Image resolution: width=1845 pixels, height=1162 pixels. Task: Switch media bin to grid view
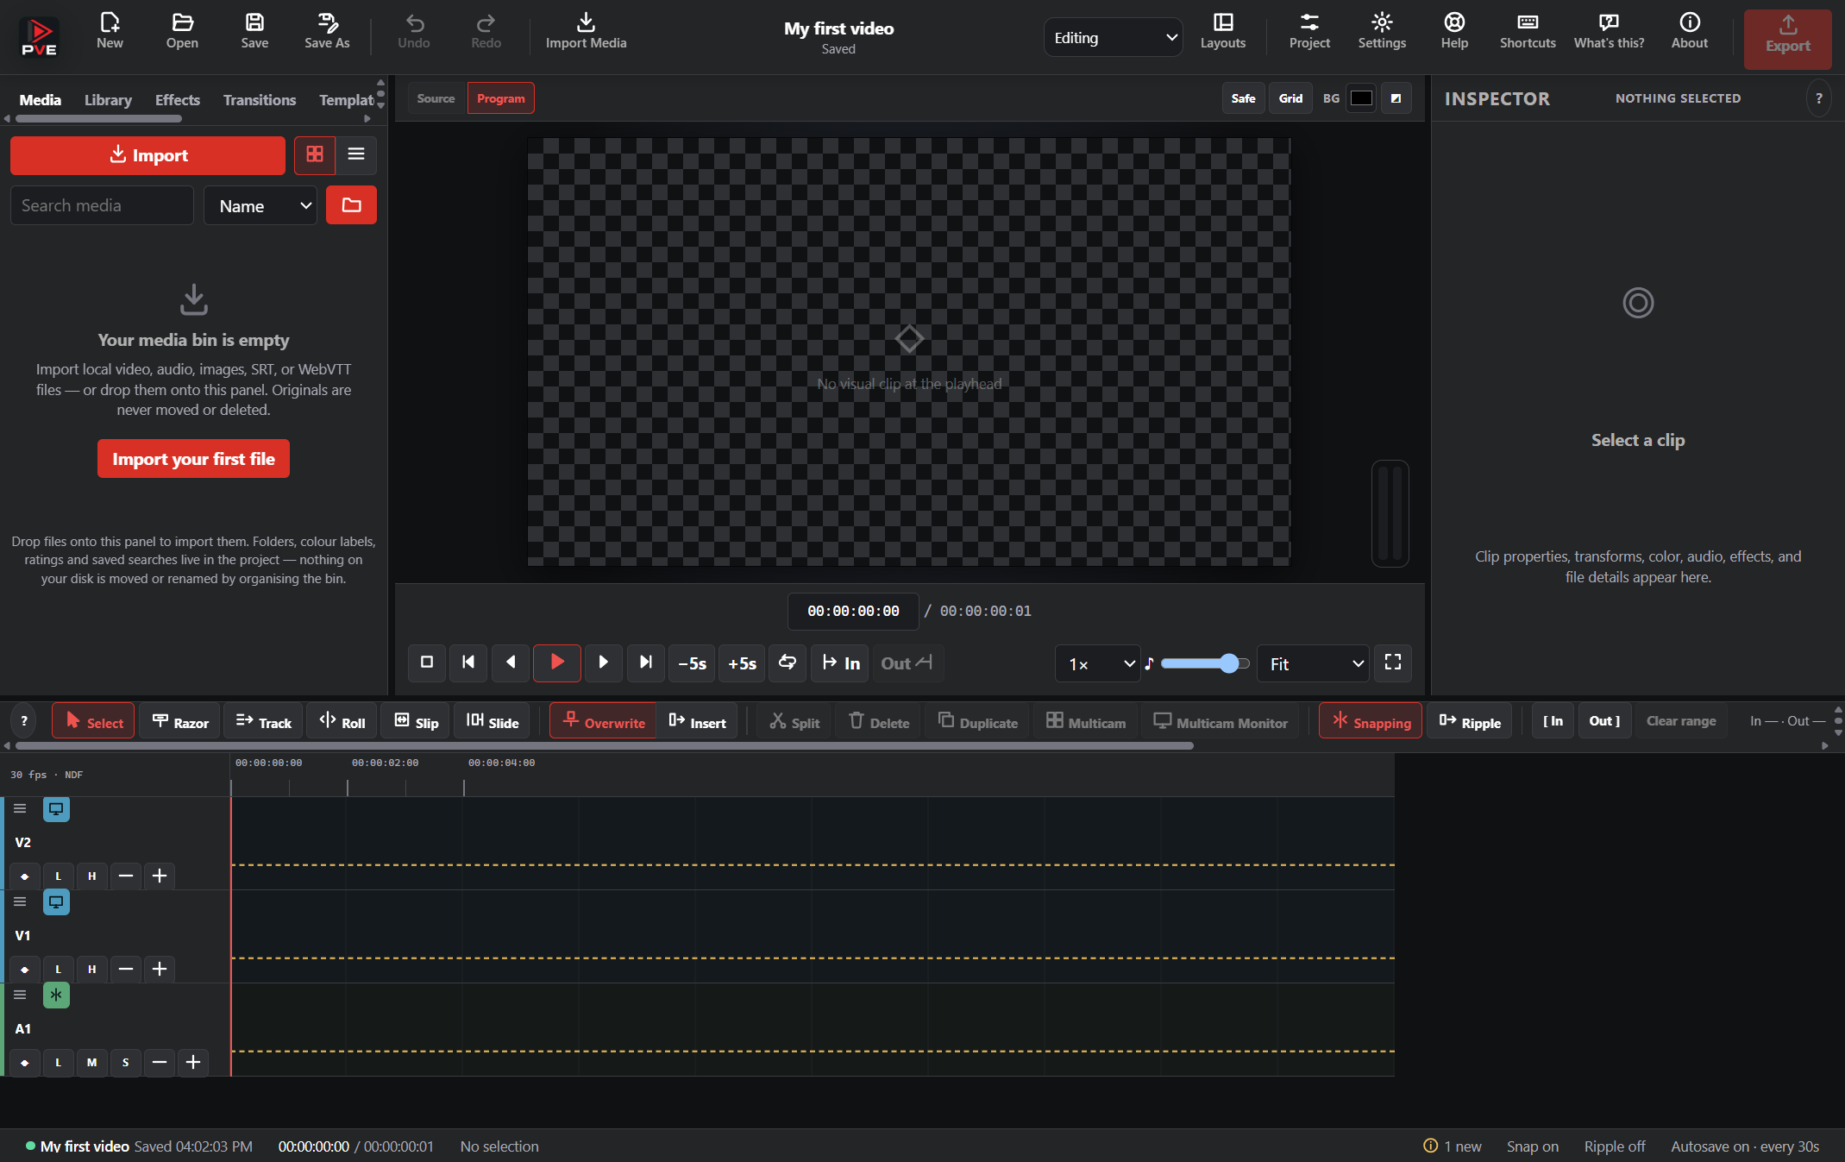(x=315, y=154)
